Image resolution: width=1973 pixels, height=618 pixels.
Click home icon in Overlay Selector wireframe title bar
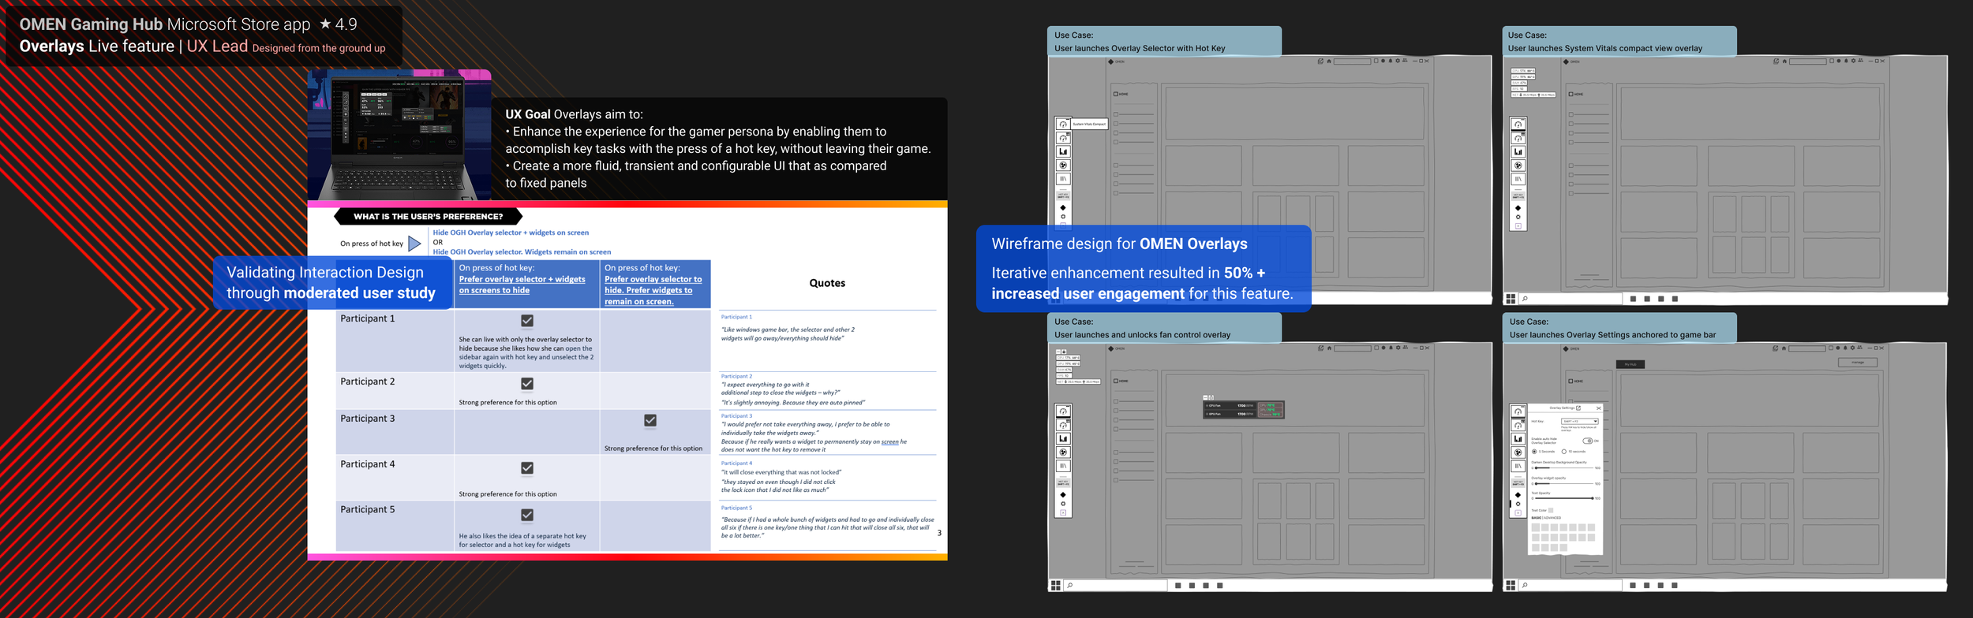(1329, 61)
